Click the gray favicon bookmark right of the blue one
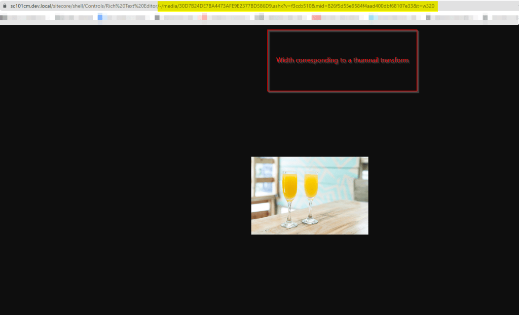519x315 pixels. (x=157, y=18)
